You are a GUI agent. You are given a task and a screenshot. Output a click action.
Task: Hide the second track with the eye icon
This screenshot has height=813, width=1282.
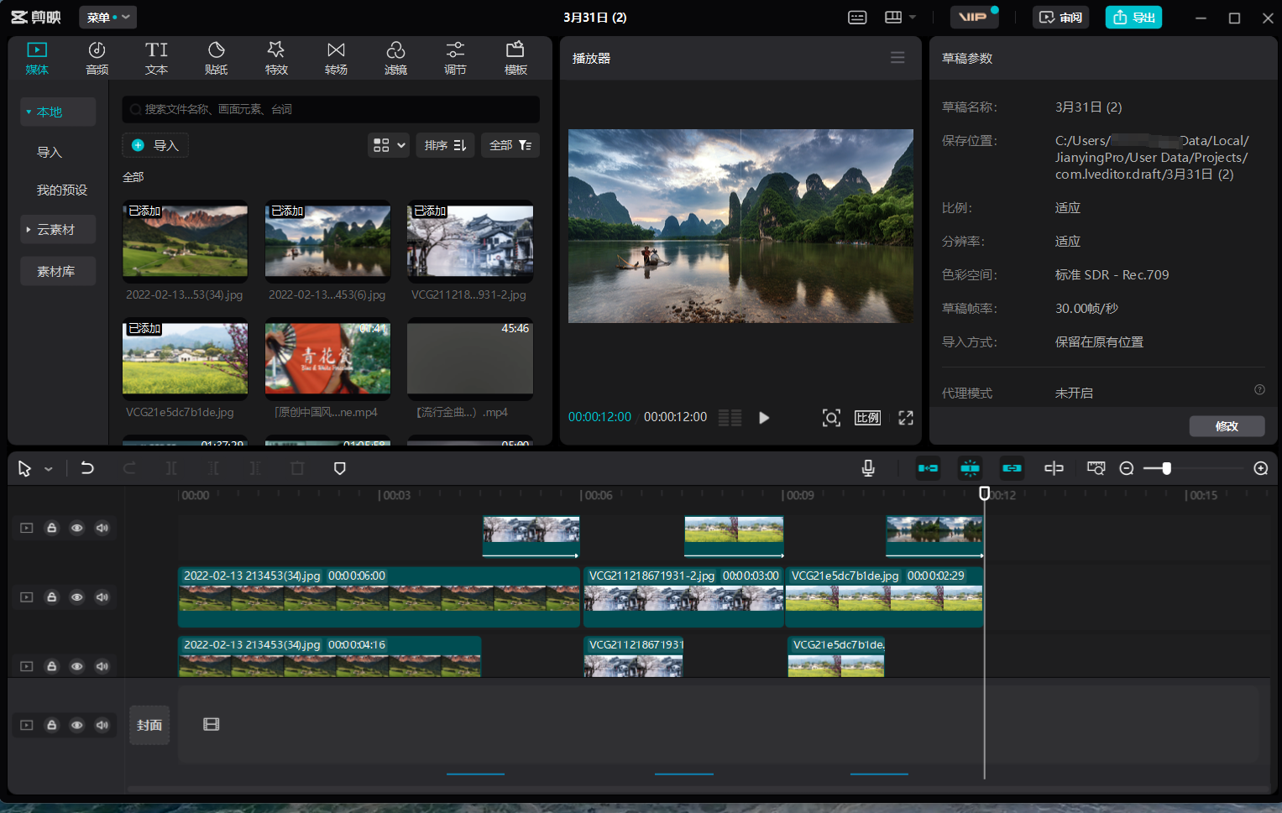tap(76, 597)
